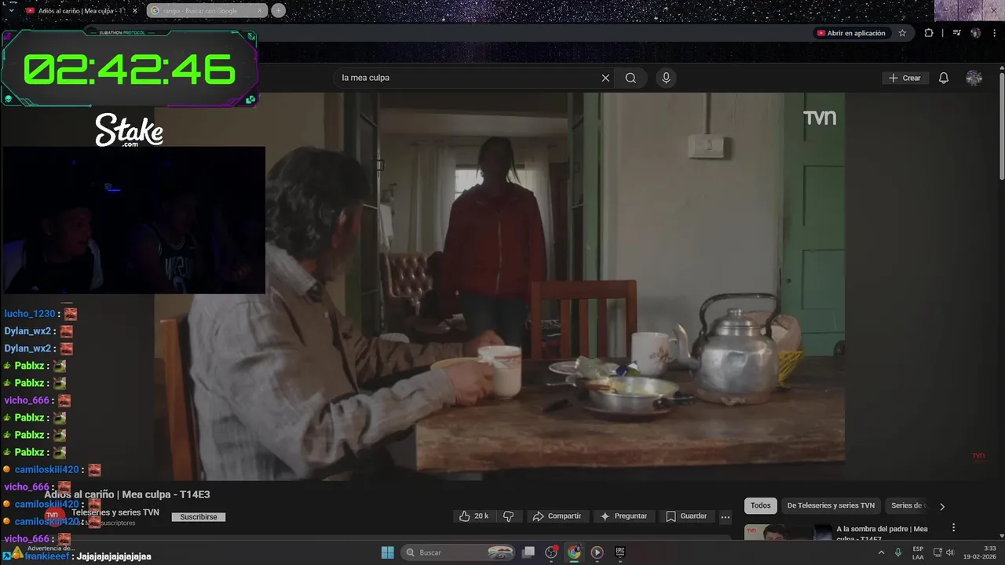Click Guardar to save video
The height and width of the screenshot is (565, 1005).
[x=686, y=516]
